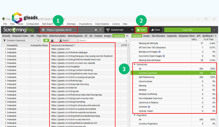The width and height of the screenshot is (219, 127).
Task: Switch to the Response Times tab
Action: click(187, 36)
